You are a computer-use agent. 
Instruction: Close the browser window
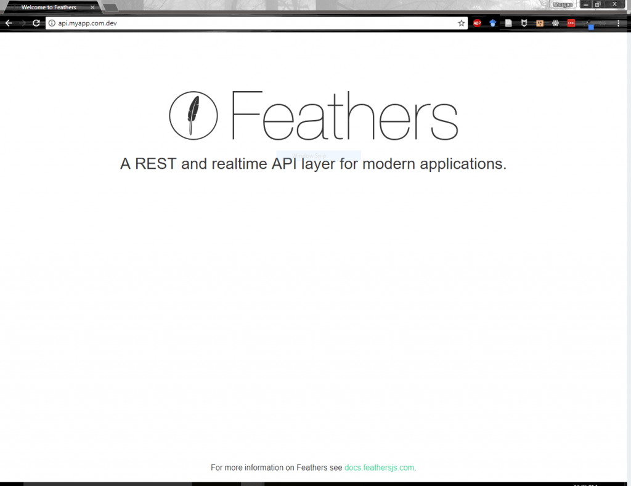point(614,4)
